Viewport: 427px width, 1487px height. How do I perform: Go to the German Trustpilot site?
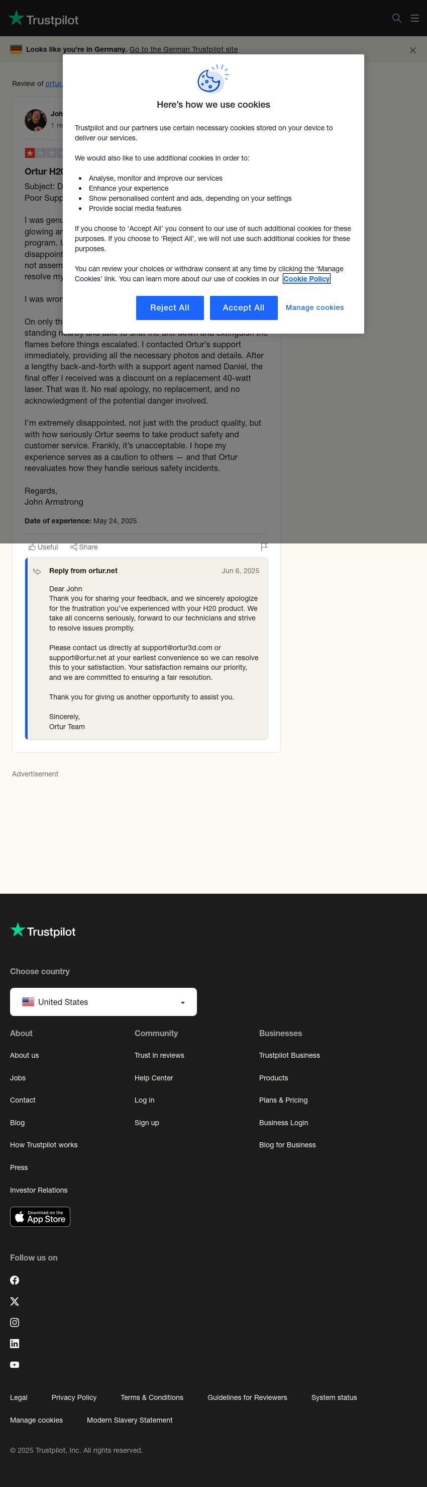pos(183,50)
